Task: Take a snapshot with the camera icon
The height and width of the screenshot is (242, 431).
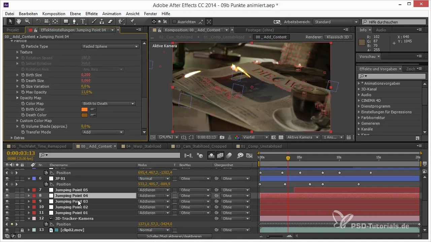Action: (x=222, y=137)
